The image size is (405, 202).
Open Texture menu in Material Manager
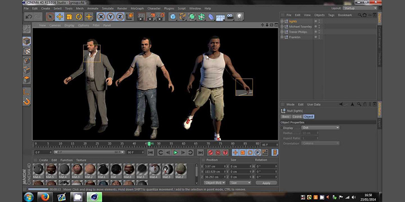coord(81,160)
